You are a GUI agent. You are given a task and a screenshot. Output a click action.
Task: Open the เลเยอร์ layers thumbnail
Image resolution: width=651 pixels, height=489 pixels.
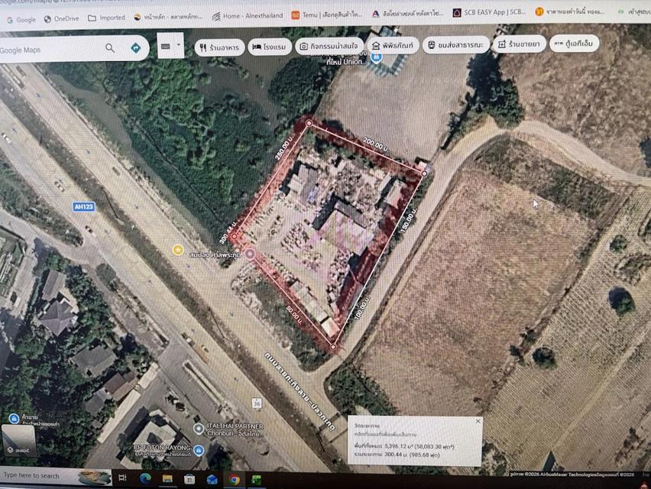coord(18,440)
